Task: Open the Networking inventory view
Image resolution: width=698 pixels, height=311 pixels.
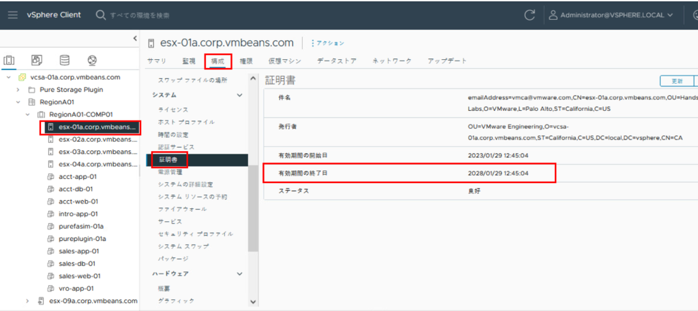Action: tap(92, 60)
